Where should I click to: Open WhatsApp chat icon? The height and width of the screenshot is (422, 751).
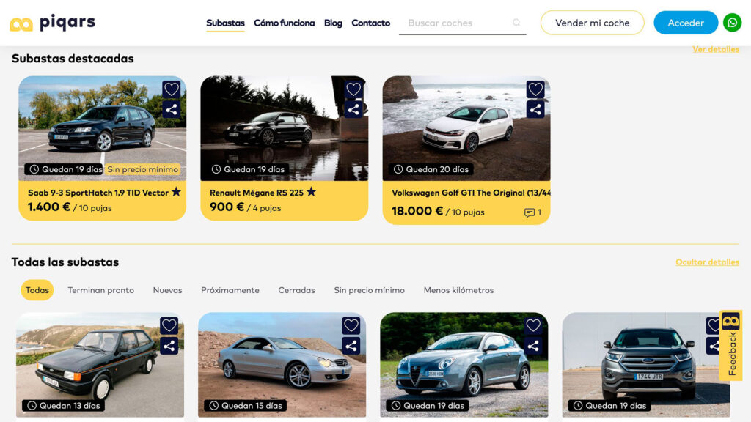(x=732, y=23)
